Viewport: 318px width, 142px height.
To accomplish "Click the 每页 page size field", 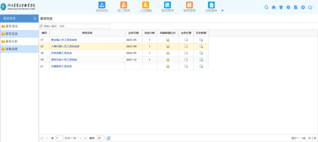I will coord(100,138).
